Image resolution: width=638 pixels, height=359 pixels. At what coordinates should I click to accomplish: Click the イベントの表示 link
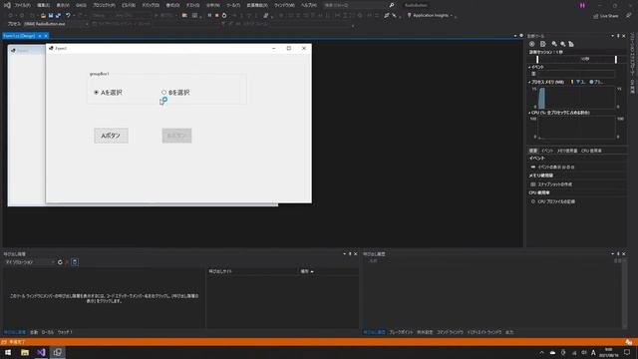point(556,167)
